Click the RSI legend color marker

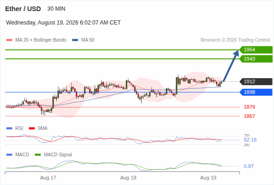click(x=9, y=129)
